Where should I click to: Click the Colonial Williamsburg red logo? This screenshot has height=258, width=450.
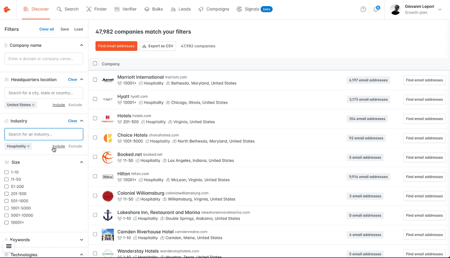(108, 196)
